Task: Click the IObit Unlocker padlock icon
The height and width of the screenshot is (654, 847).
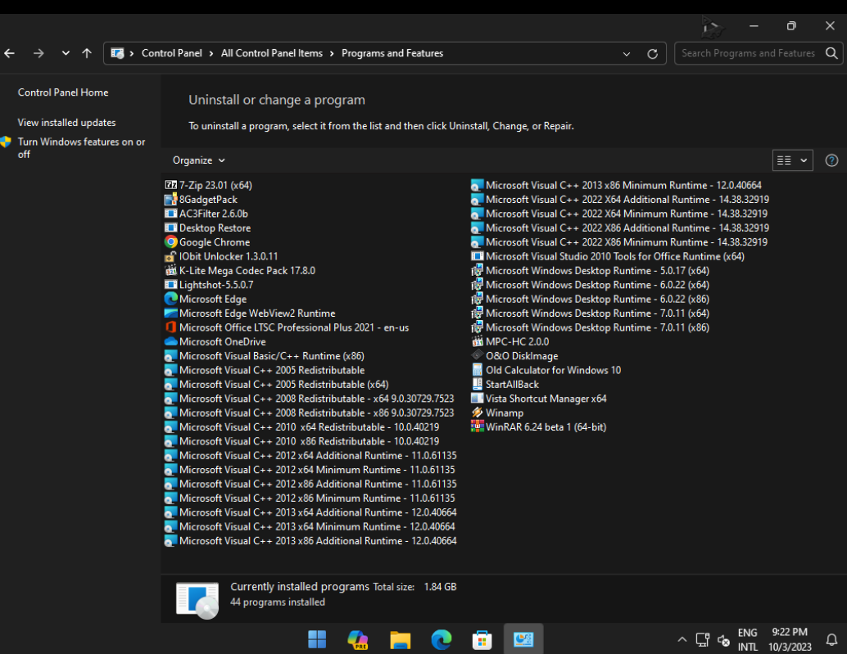Action: (x=170, y=256)
